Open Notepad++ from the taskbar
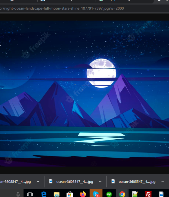Screen dimensions: 169x197 pyautogui.click(x=135, y=194)
